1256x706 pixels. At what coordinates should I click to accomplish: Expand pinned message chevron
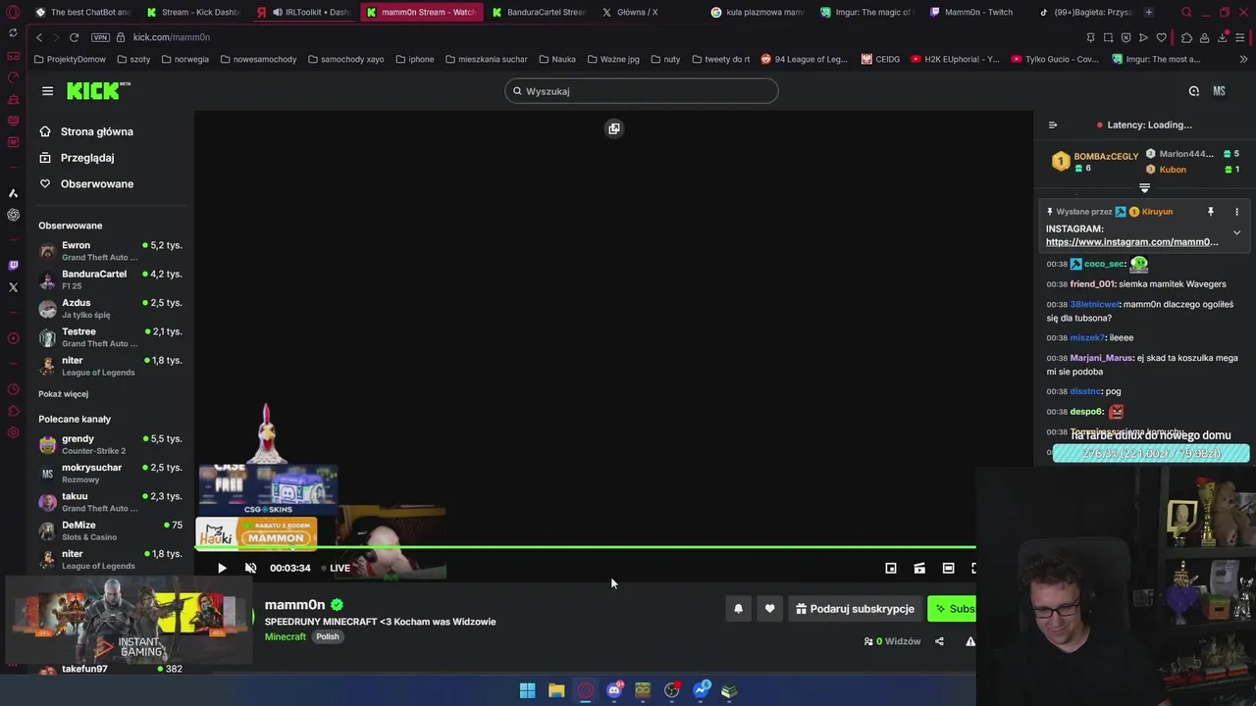[1236, 233]
